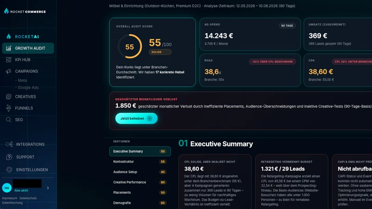Click the Rocket Commerce logo
The image size is (372, 209).
[25, 11]
